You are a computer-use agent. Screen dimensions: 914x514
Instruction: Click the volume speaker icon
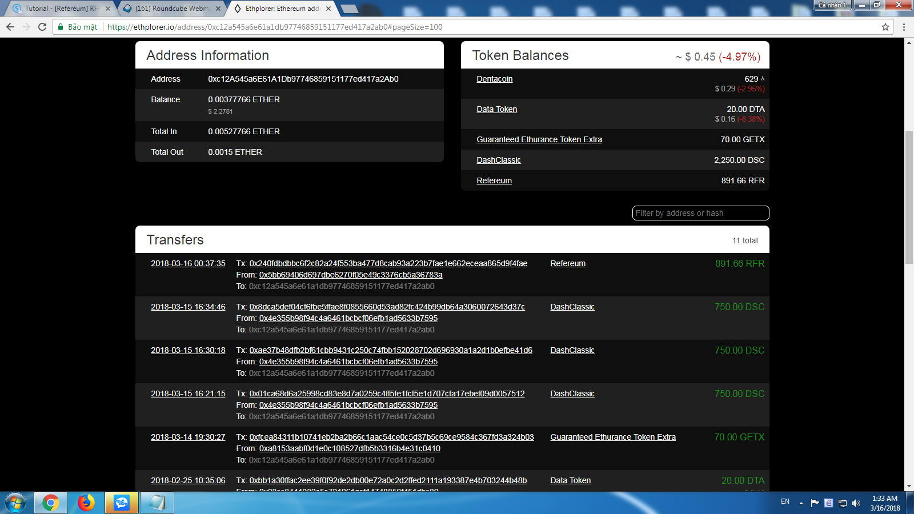[856, 503]
